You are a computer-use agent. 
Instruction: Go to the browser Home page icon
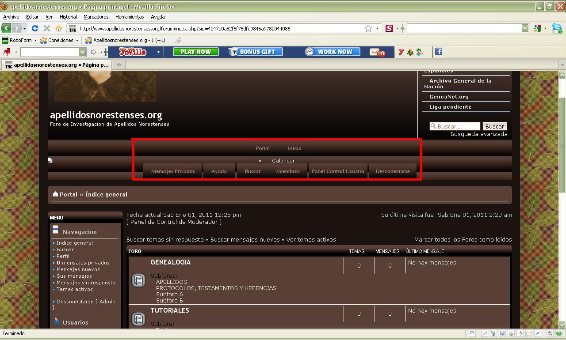point(59,28)
